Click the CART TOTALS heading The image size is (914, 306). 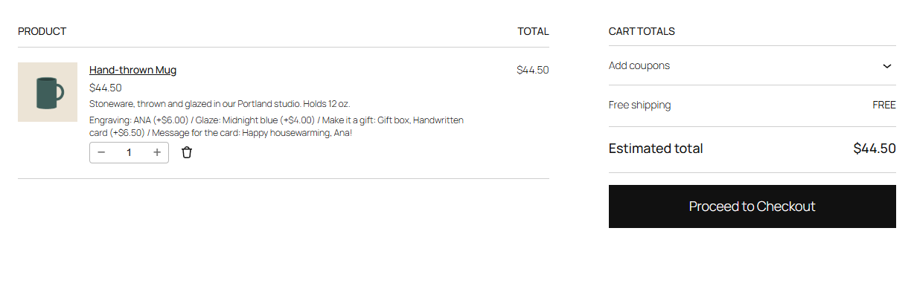642,31
